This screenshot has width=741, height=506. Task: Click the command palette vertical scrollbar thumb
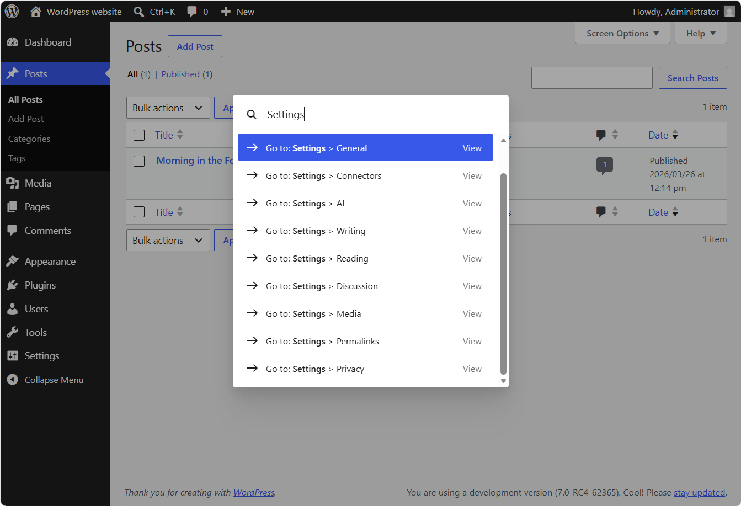tap(503, 274)
